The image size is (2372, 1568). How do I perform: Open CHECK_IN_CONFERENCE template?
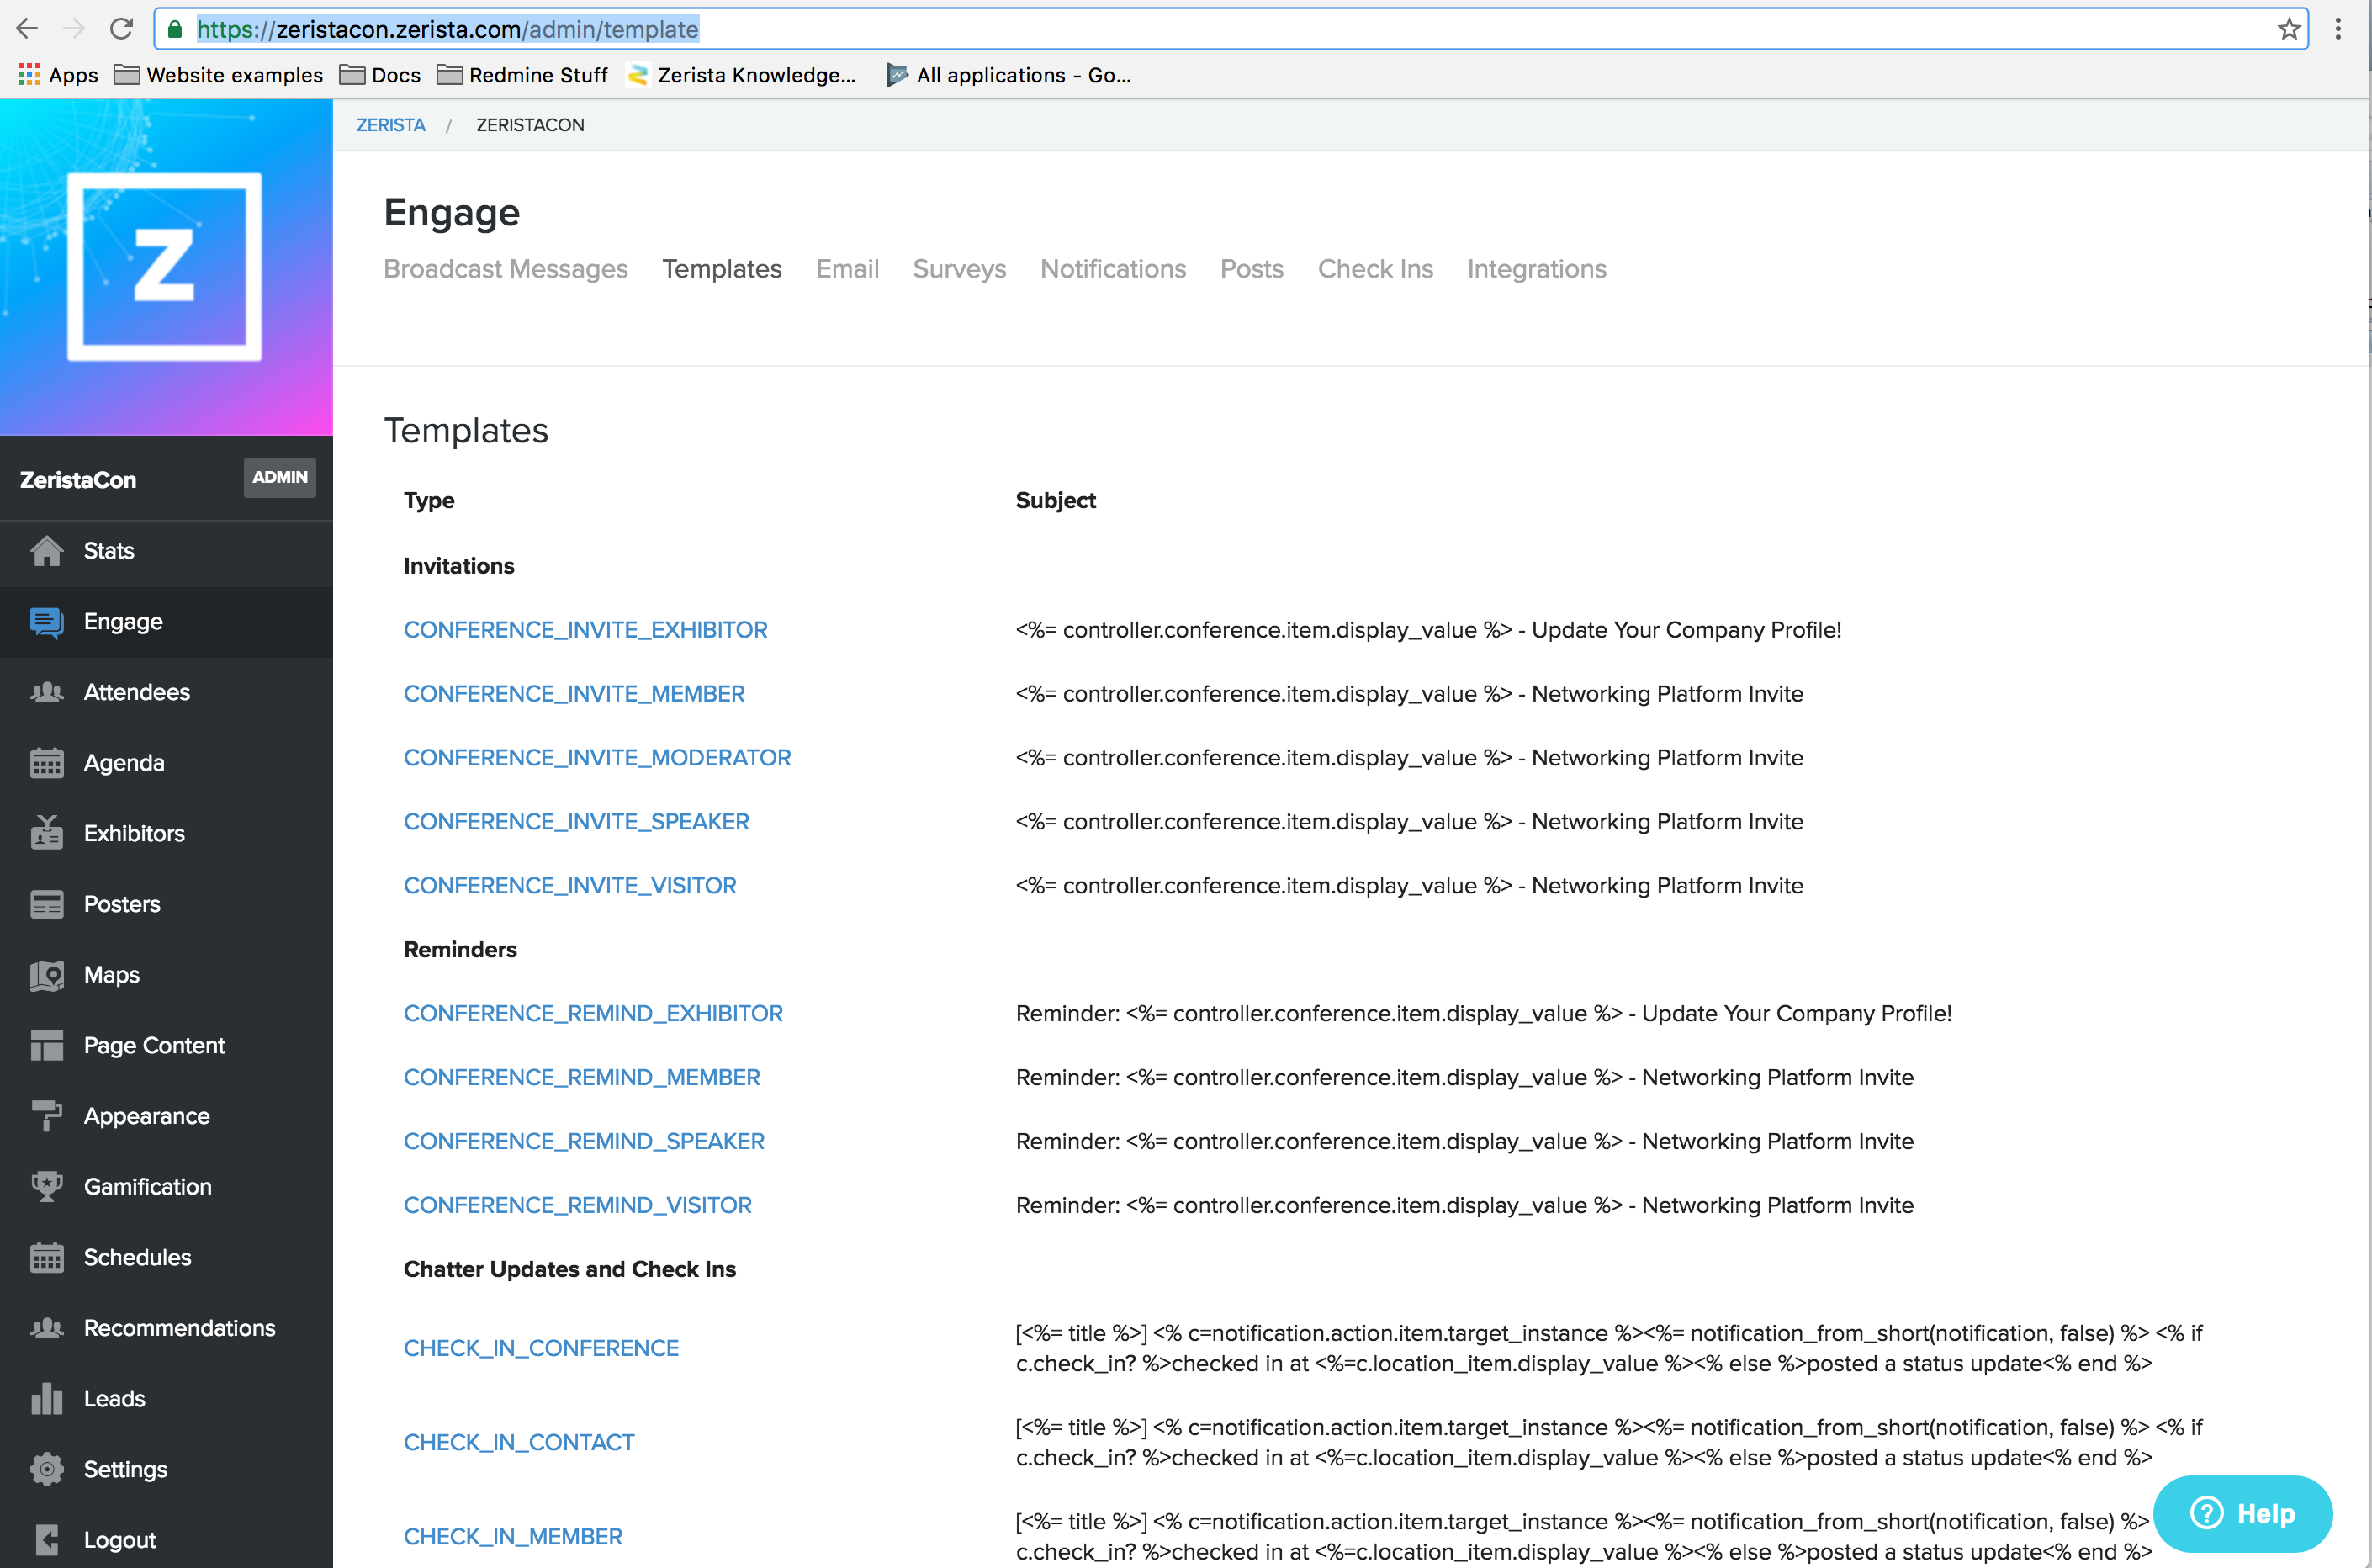(x=541, y=1349)
